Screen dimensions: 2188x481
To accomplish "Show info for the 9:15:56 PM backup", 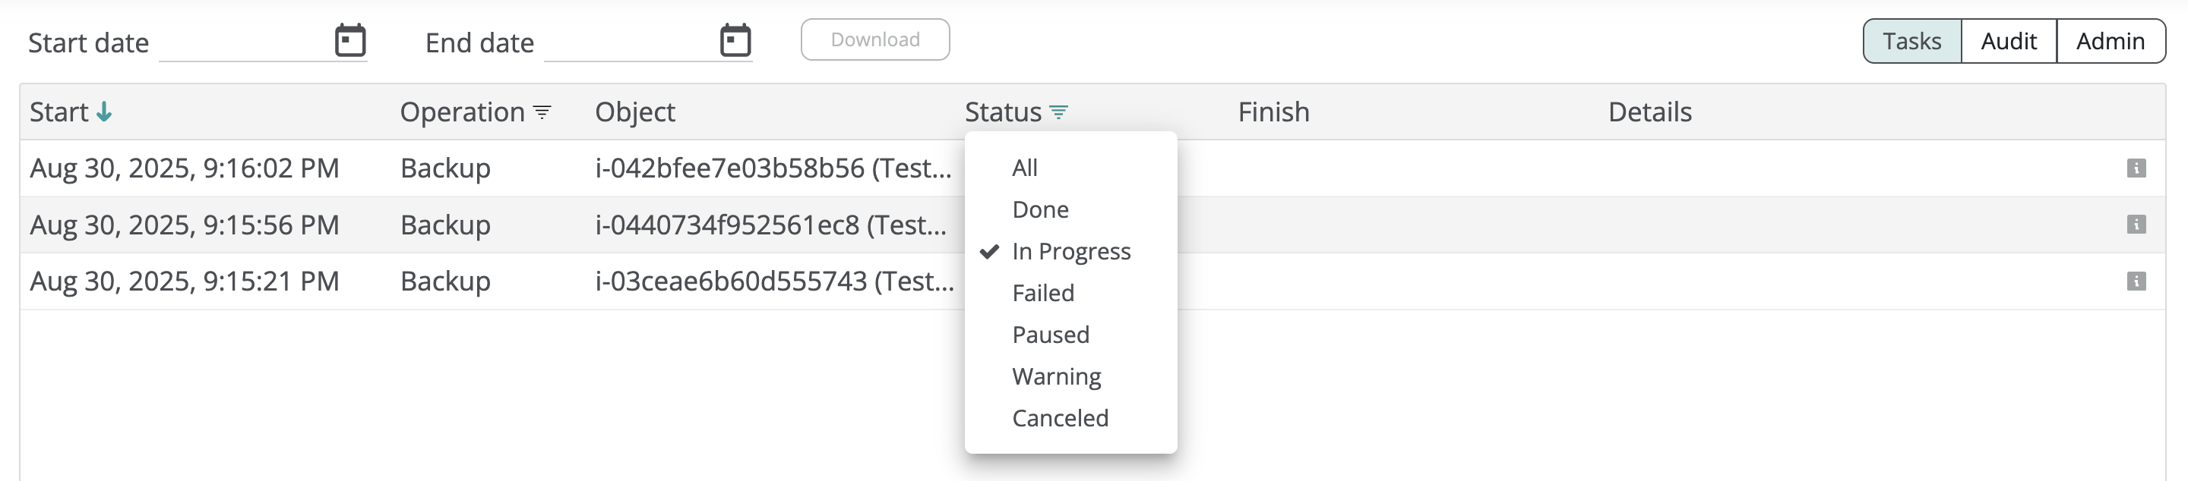I will [x=2136, y=225].
